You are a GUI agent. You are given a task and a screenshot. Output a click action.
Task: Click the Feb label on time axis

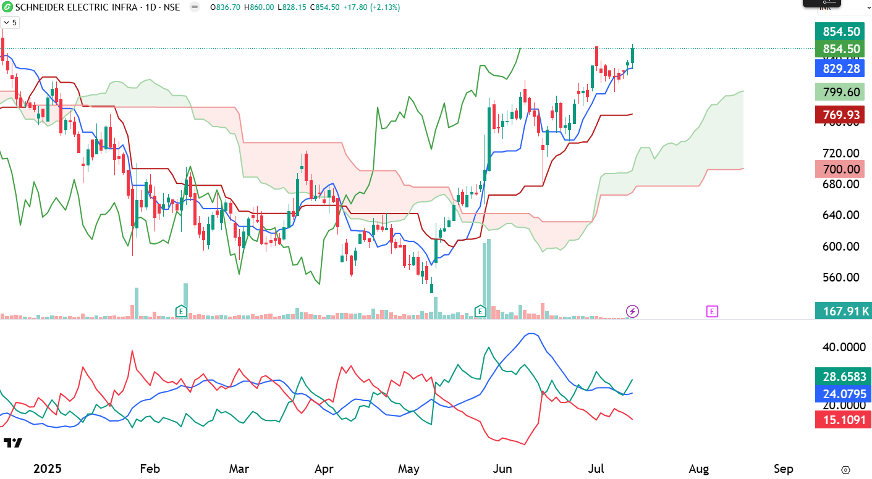(x=150, y=469)
